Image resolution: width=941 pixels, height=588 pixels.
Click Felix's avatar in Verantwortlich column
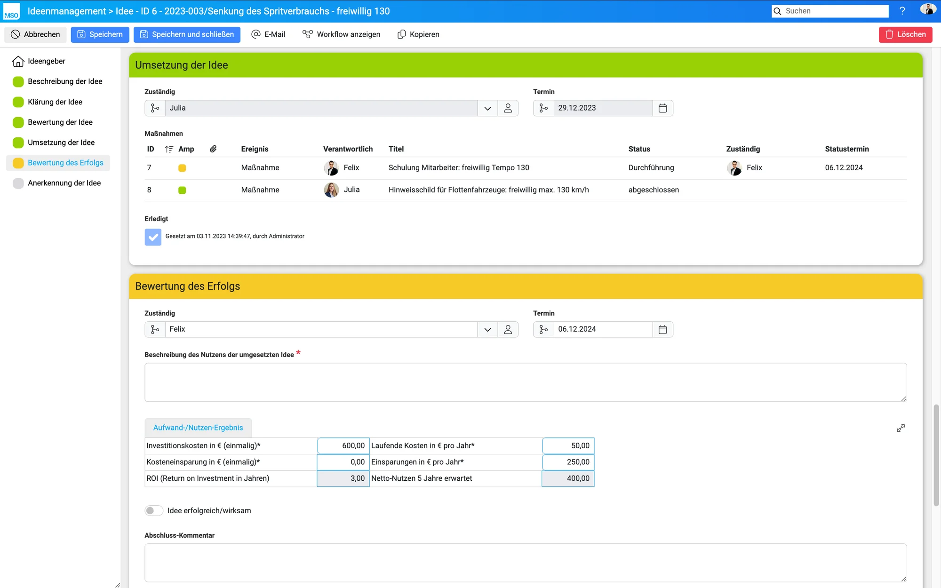click(331, 167)
